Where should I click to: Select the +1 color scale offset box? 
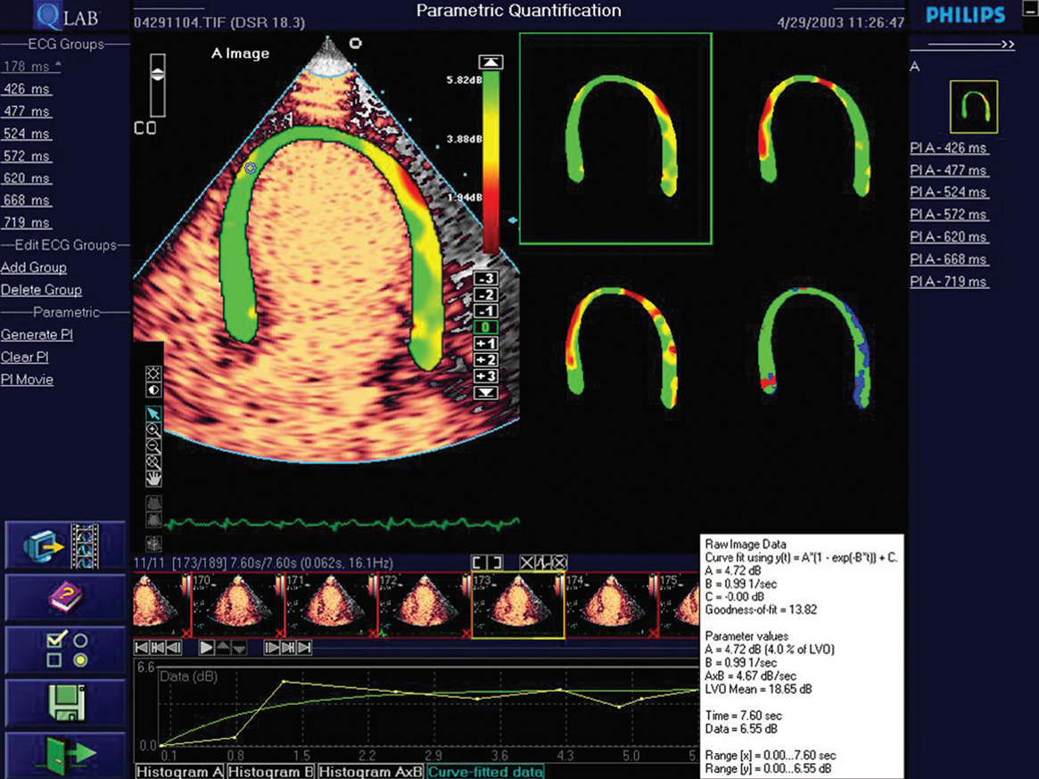coord(486,344)
